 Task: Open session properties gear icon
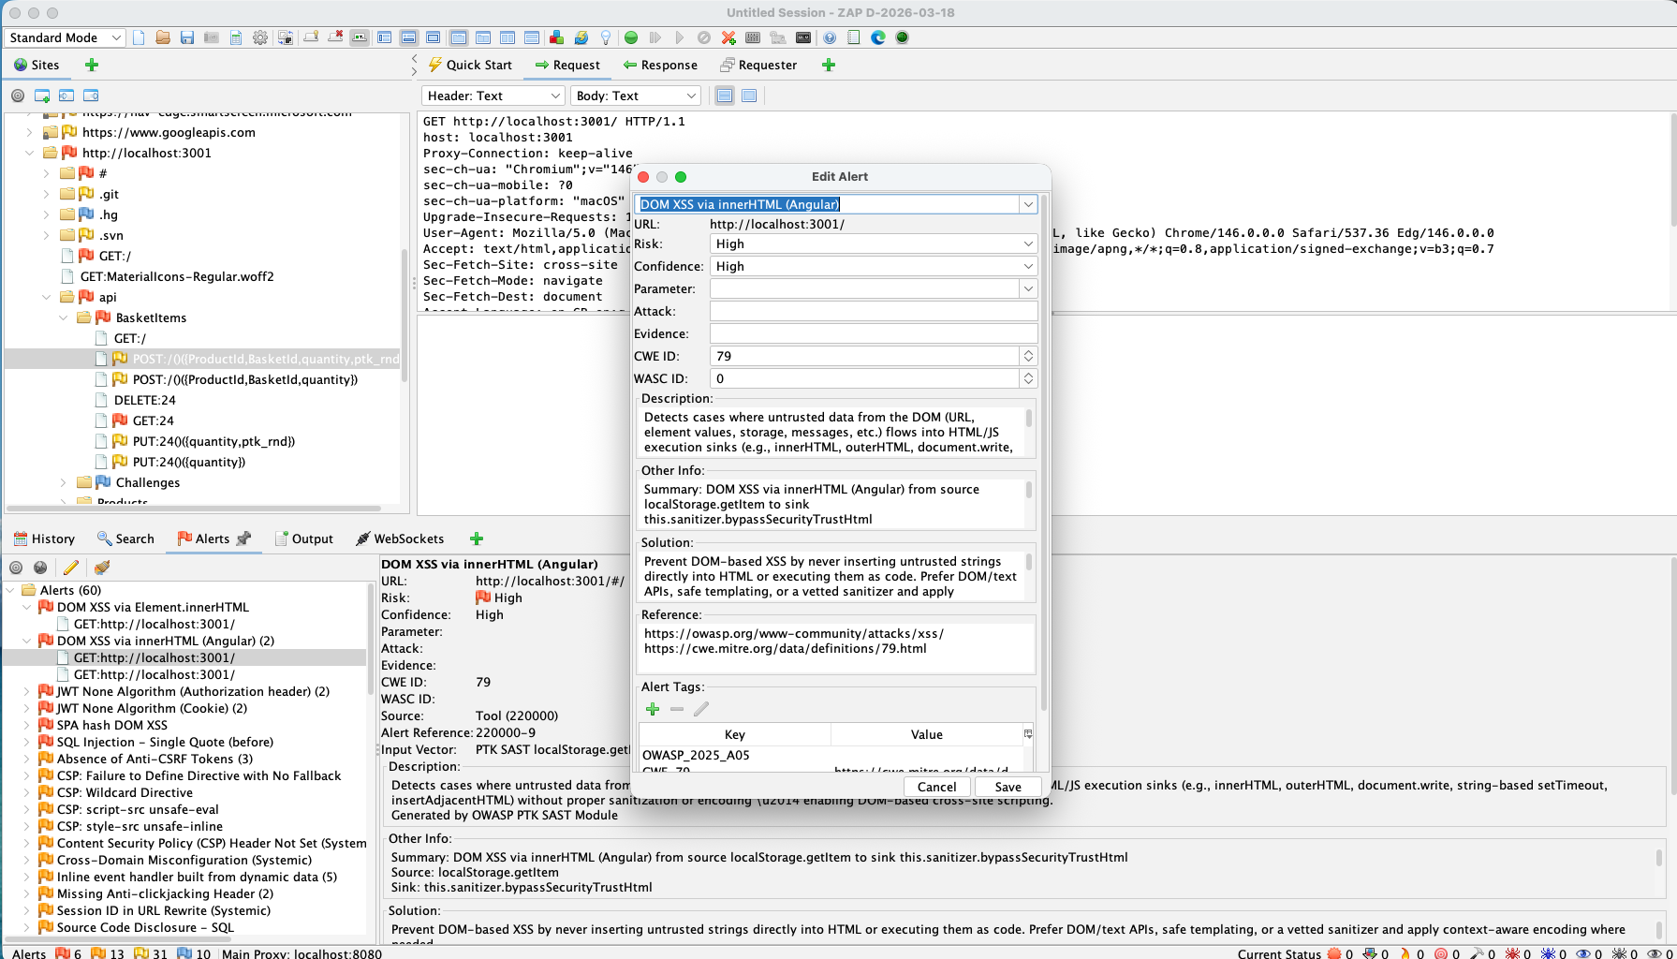260,37
